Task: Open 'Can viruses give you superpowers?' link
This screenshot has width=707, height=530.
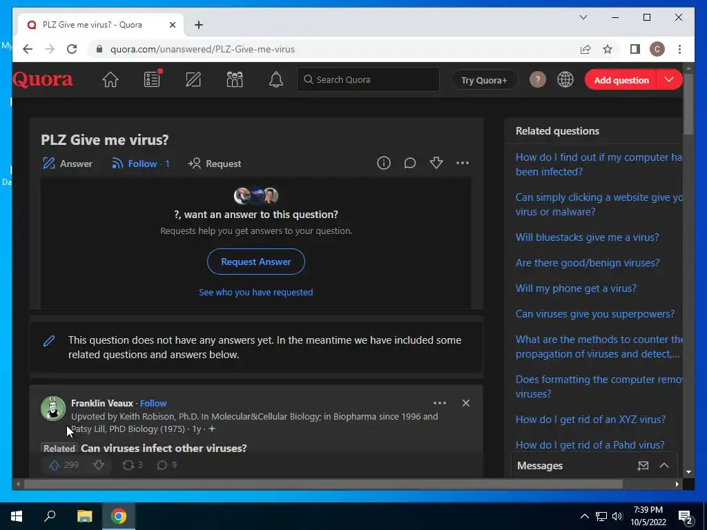Action: click(x=595, y=314)
